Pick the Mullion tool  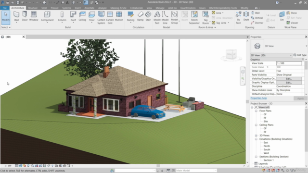[119, 16]
